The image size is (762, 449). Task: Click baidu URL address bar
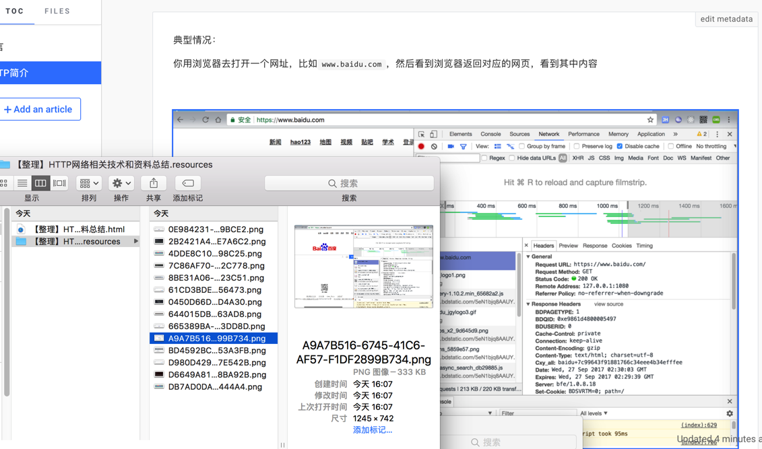coord(442,120)
